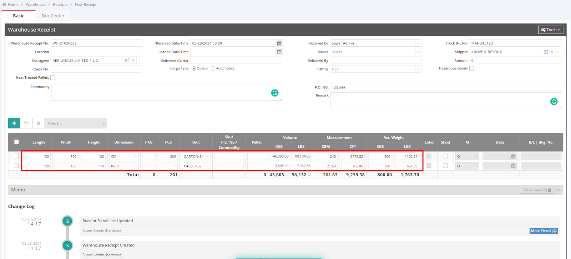Click the green add row plus icon

14,123
